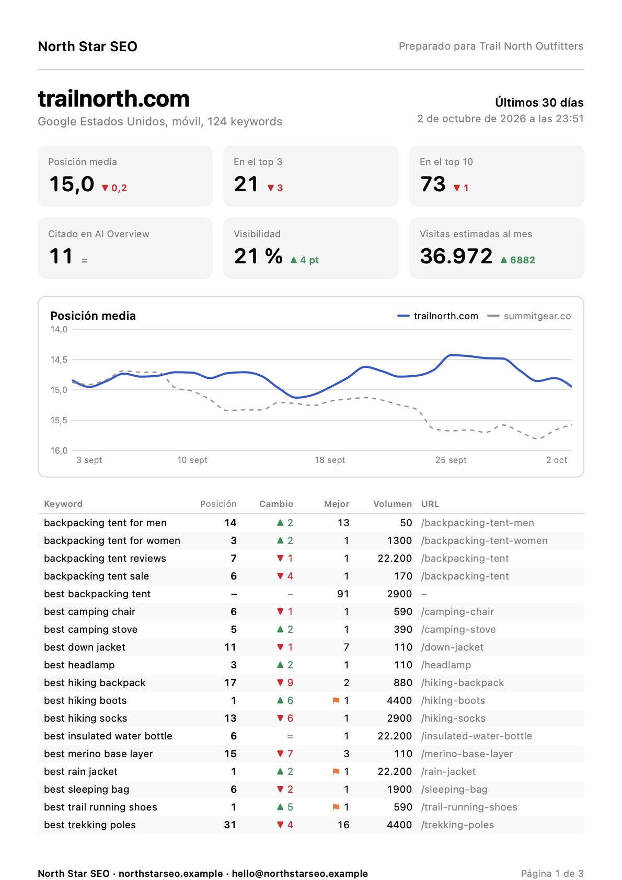This screenshot has width=622, height=880.
Task: Click the 91 best position value
Action: (x=343, y=594)
